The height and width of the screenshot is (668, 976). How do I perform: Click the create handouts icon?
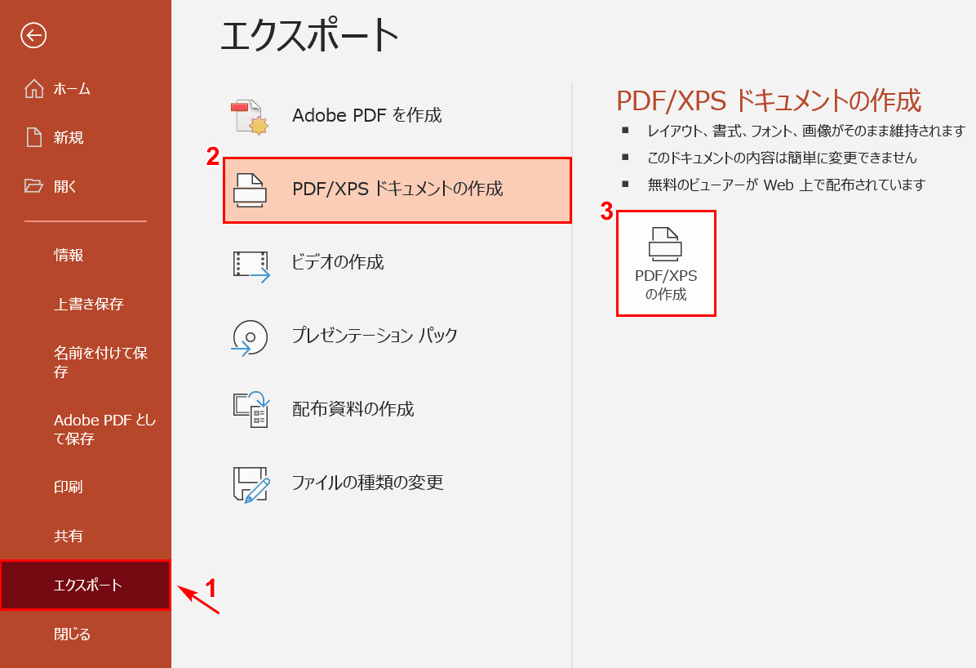click(x=251, y=409)
